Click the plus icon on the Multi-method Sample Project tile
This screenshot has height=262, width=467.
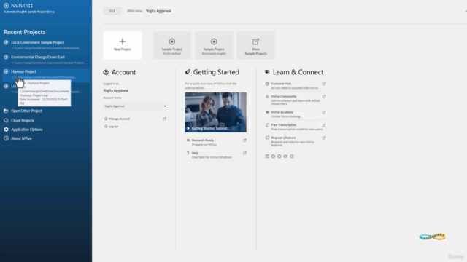(172, 41)
